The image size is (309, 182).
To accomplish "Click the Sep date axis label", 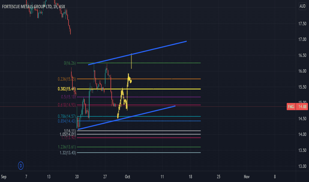I will click(x=4, y=177).
